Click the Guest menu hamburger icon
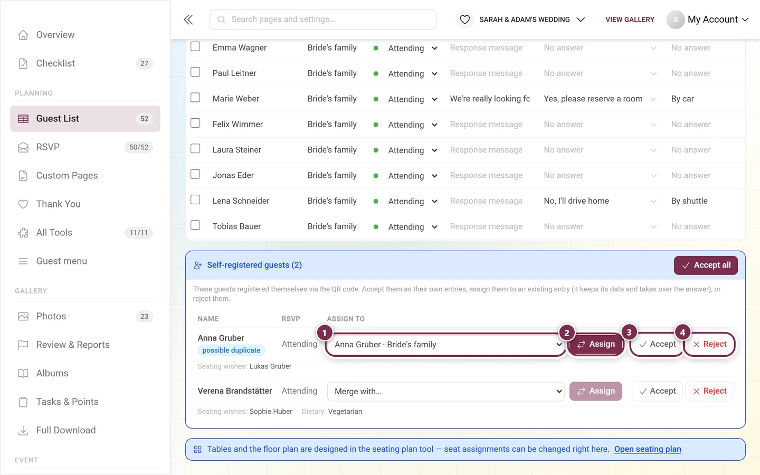Screen dimensions: 760x475 point(23,261)
